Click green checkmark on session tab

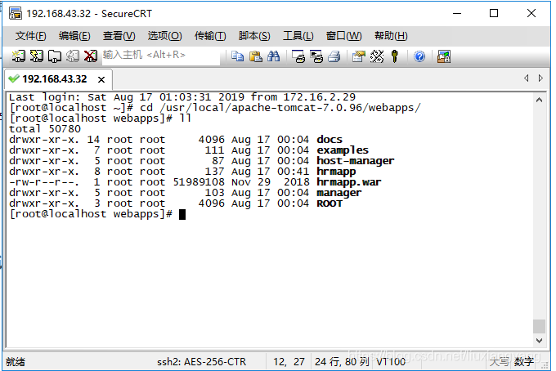tap(14, 78)
